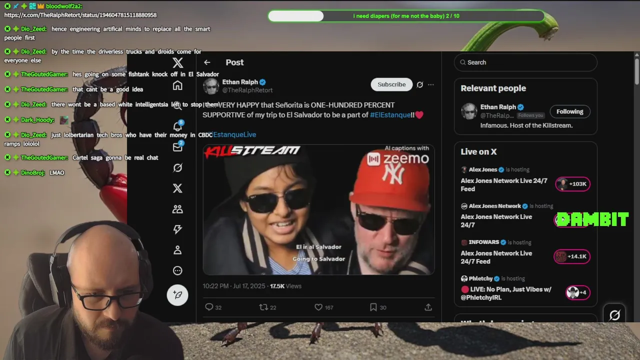The image size is (640, 360).
Task: Click the X logo in the sidebar
Action: pos(177,62)
